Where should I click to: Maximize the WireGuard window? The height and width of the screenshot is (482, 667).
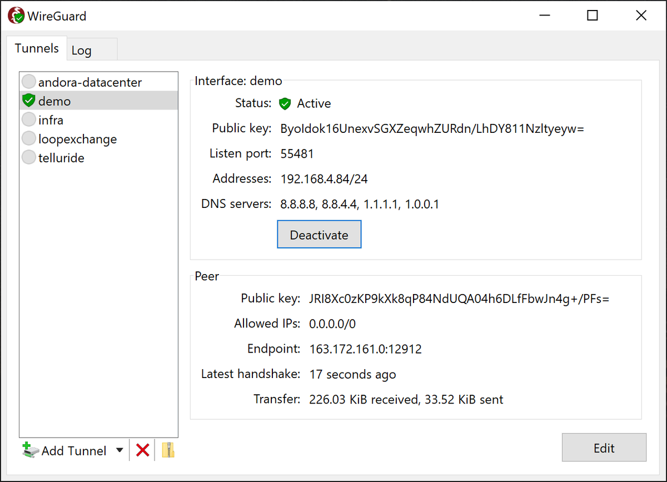593,16
